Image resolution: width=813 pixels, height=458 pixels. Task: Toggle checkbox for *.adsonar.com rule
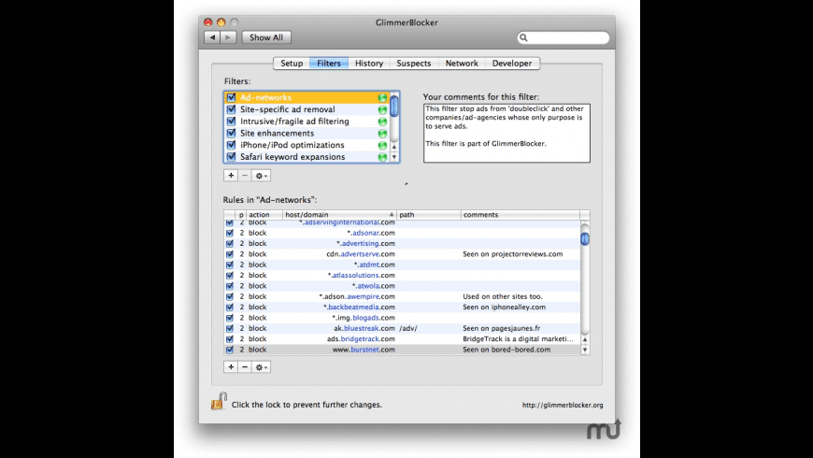[x=230, y=233]
